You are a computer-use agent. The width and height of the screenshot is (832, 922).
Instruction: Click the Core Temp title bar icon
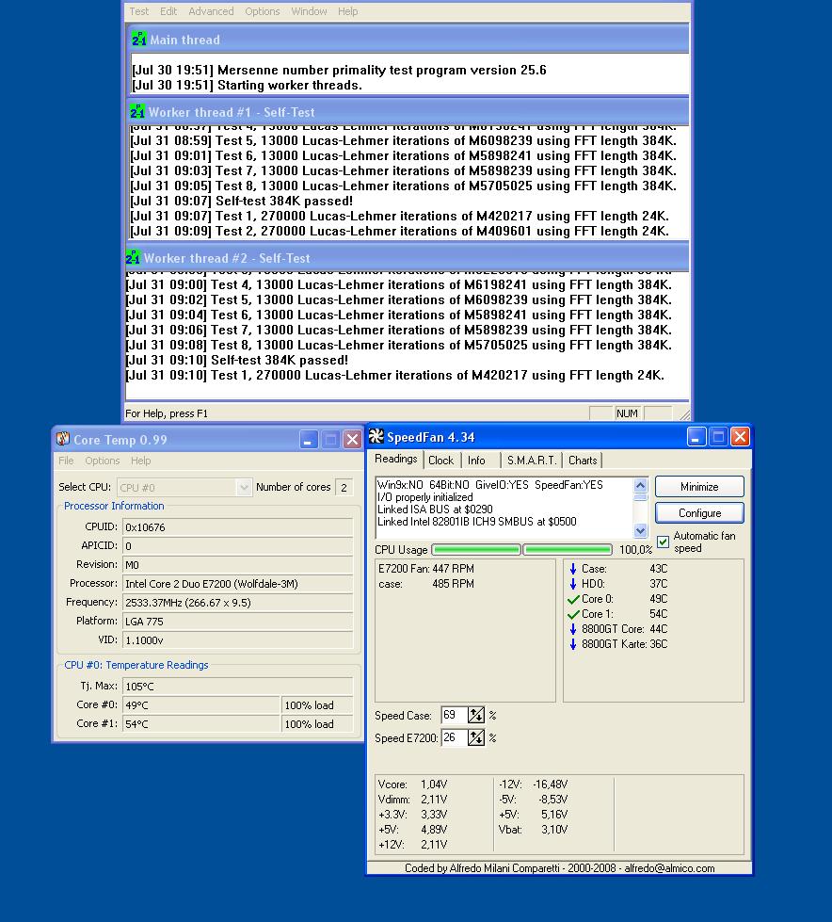point(63,439)
